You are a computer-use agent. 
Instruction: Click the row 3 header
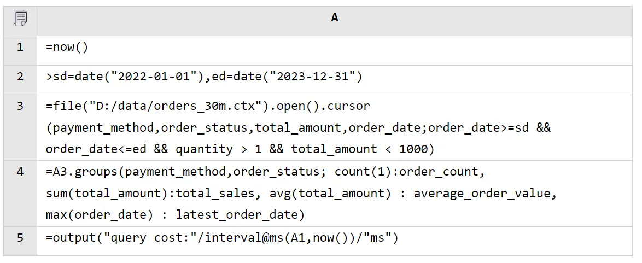(20, 106)
